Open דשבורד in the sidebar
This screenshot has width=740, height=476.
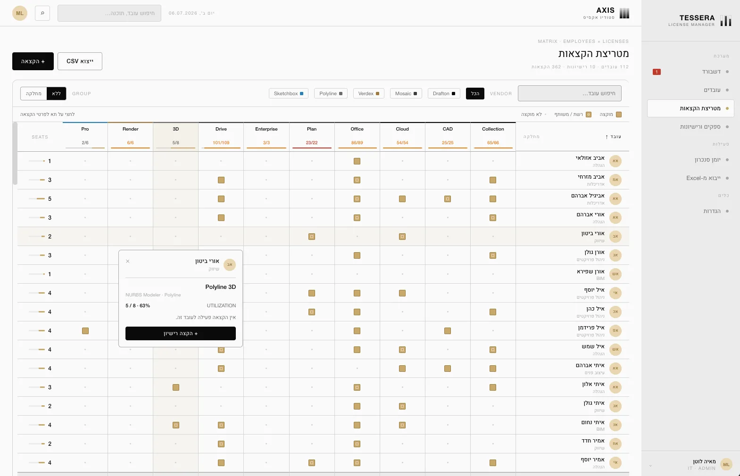coord(690,72)
